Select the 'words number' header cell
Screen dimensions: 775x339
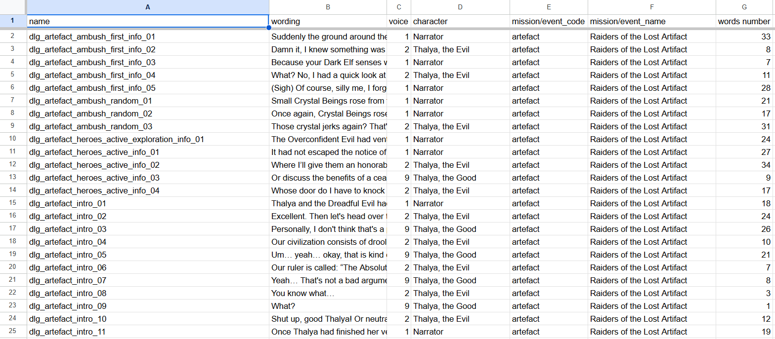coord(745,22)
